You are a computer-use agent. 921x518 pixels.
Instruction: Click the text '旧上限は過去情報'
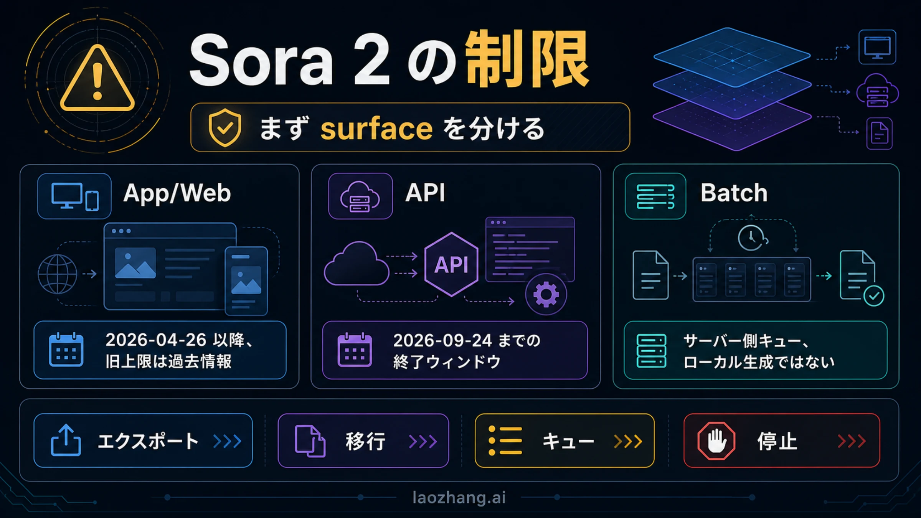[x=168, y=361]
